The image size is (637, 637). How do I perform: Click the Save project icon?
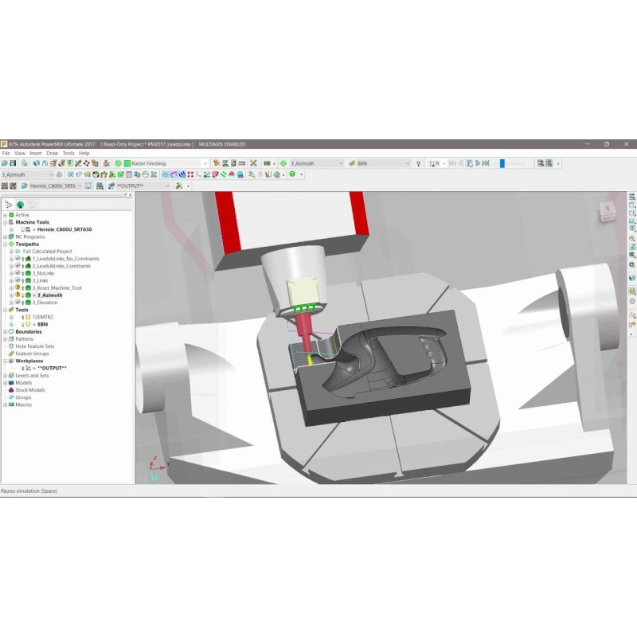click(14, 163)
